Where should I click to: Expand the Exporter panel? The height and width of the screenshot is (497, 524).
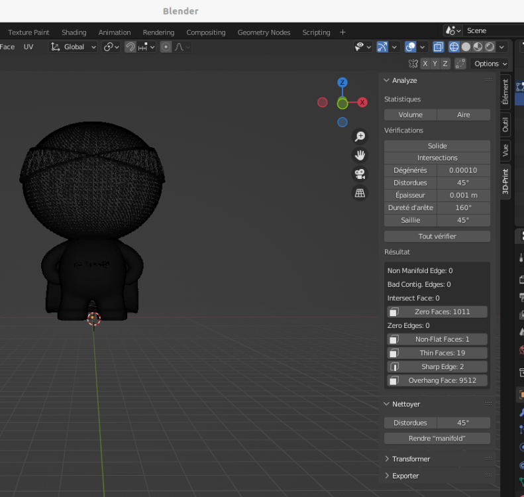(x=405, y=476)
